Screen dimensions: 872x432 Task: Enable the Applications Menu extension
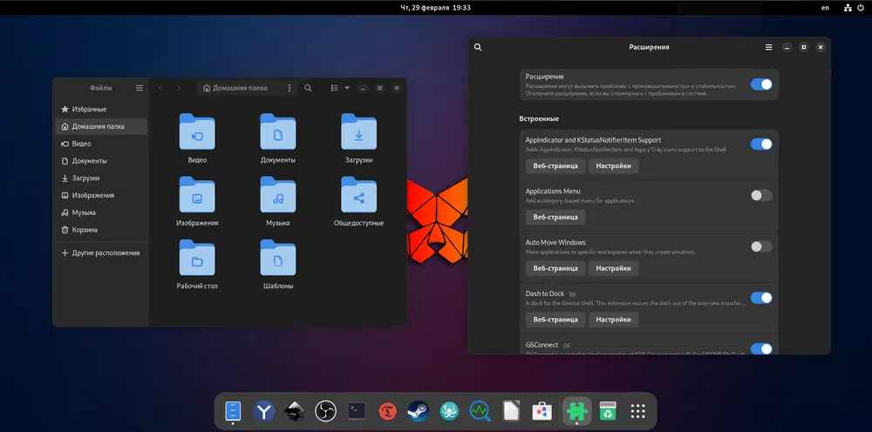(x=760, y=195)
